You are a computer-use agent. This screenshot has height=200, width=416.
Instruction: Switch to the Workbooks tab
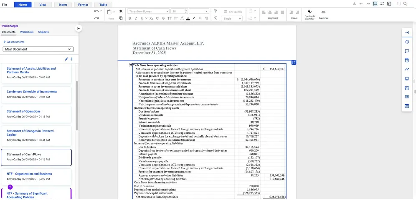27,32
